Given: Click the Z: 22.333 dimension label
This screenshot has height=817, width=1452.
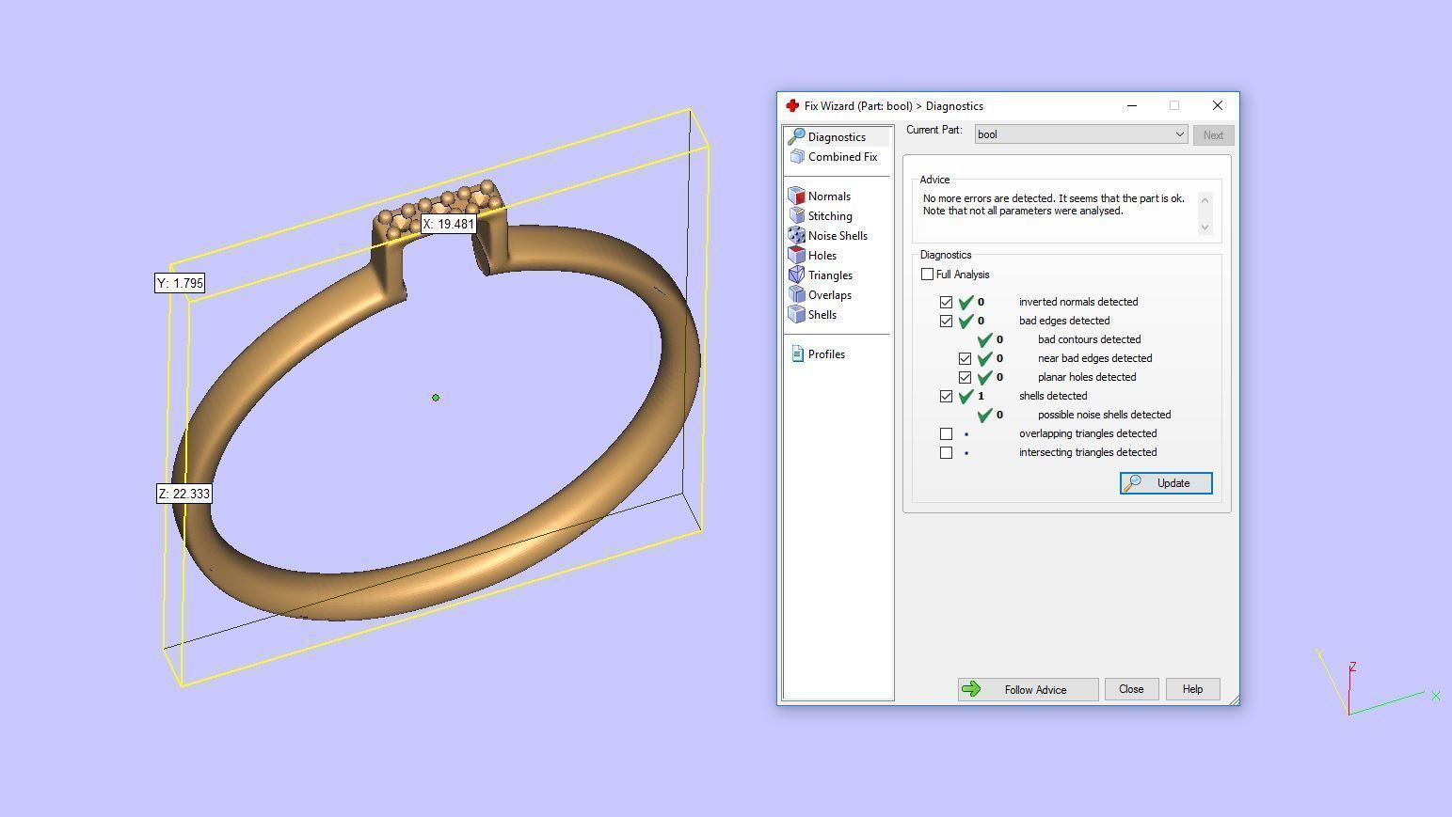Looking at the screenshot, I should [x=184, y=494].
